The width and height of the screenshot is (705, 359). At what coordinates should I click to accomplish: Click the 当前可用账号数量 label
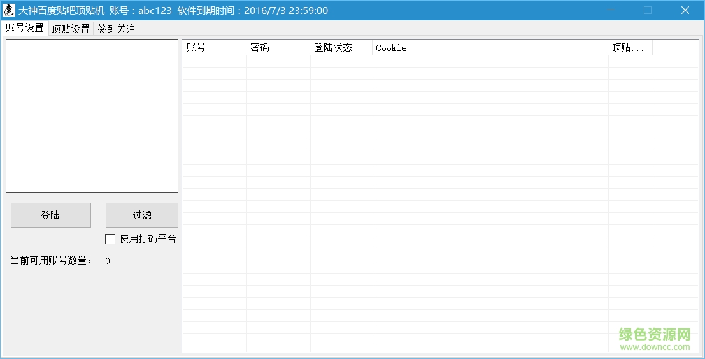point(51,261)
